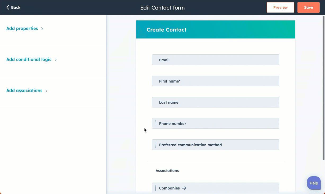Open the Preview of the contact form
This screenshot has width=325, height=194.
280,7
